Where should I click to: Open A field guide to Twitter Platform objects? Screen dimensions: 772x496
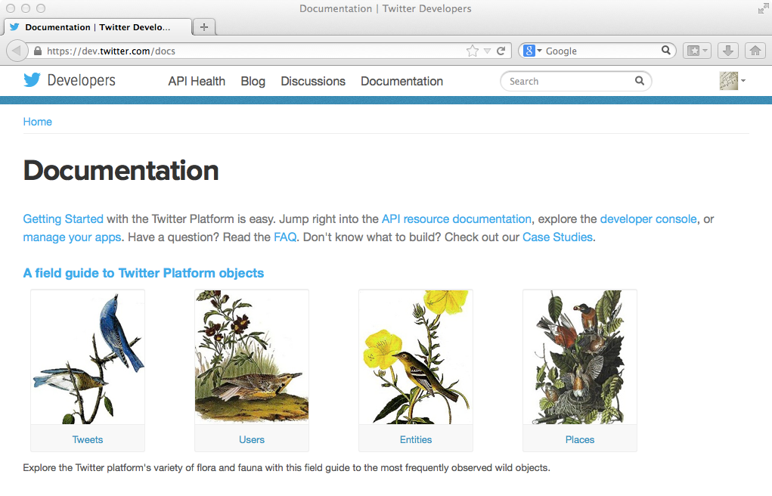pos(143,274)
